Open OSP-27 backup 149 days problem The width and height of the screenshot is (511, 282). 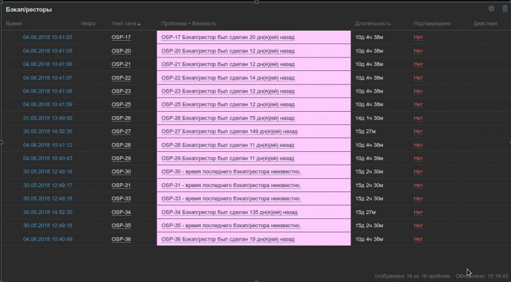click(229, 131)
